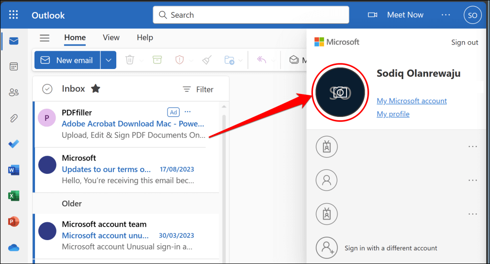Open the Filter dropdown in Inbox
490x264 pixels.
[x=198, y=90]
